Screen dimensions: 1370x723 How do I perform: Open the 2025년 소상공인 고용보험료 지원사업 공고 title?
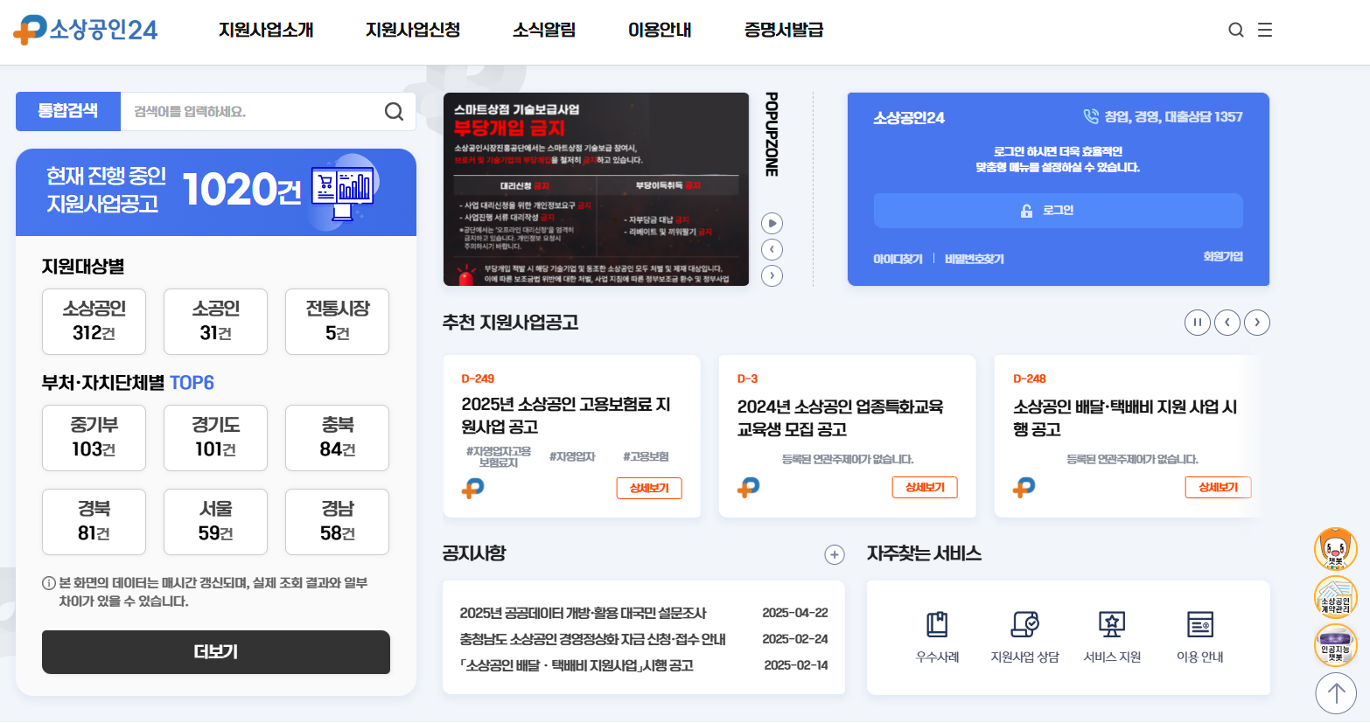tap(566, 415)
